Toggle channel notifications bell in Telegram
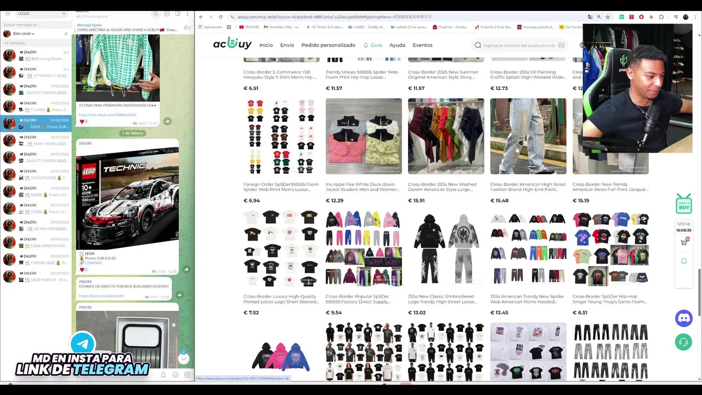The height and width of the screenshot is (395, 702). [x=163, y=375]
